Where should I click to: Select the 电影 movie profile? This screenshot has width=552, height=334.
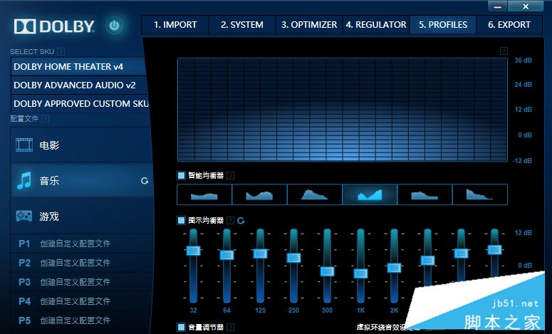(82, 145)
